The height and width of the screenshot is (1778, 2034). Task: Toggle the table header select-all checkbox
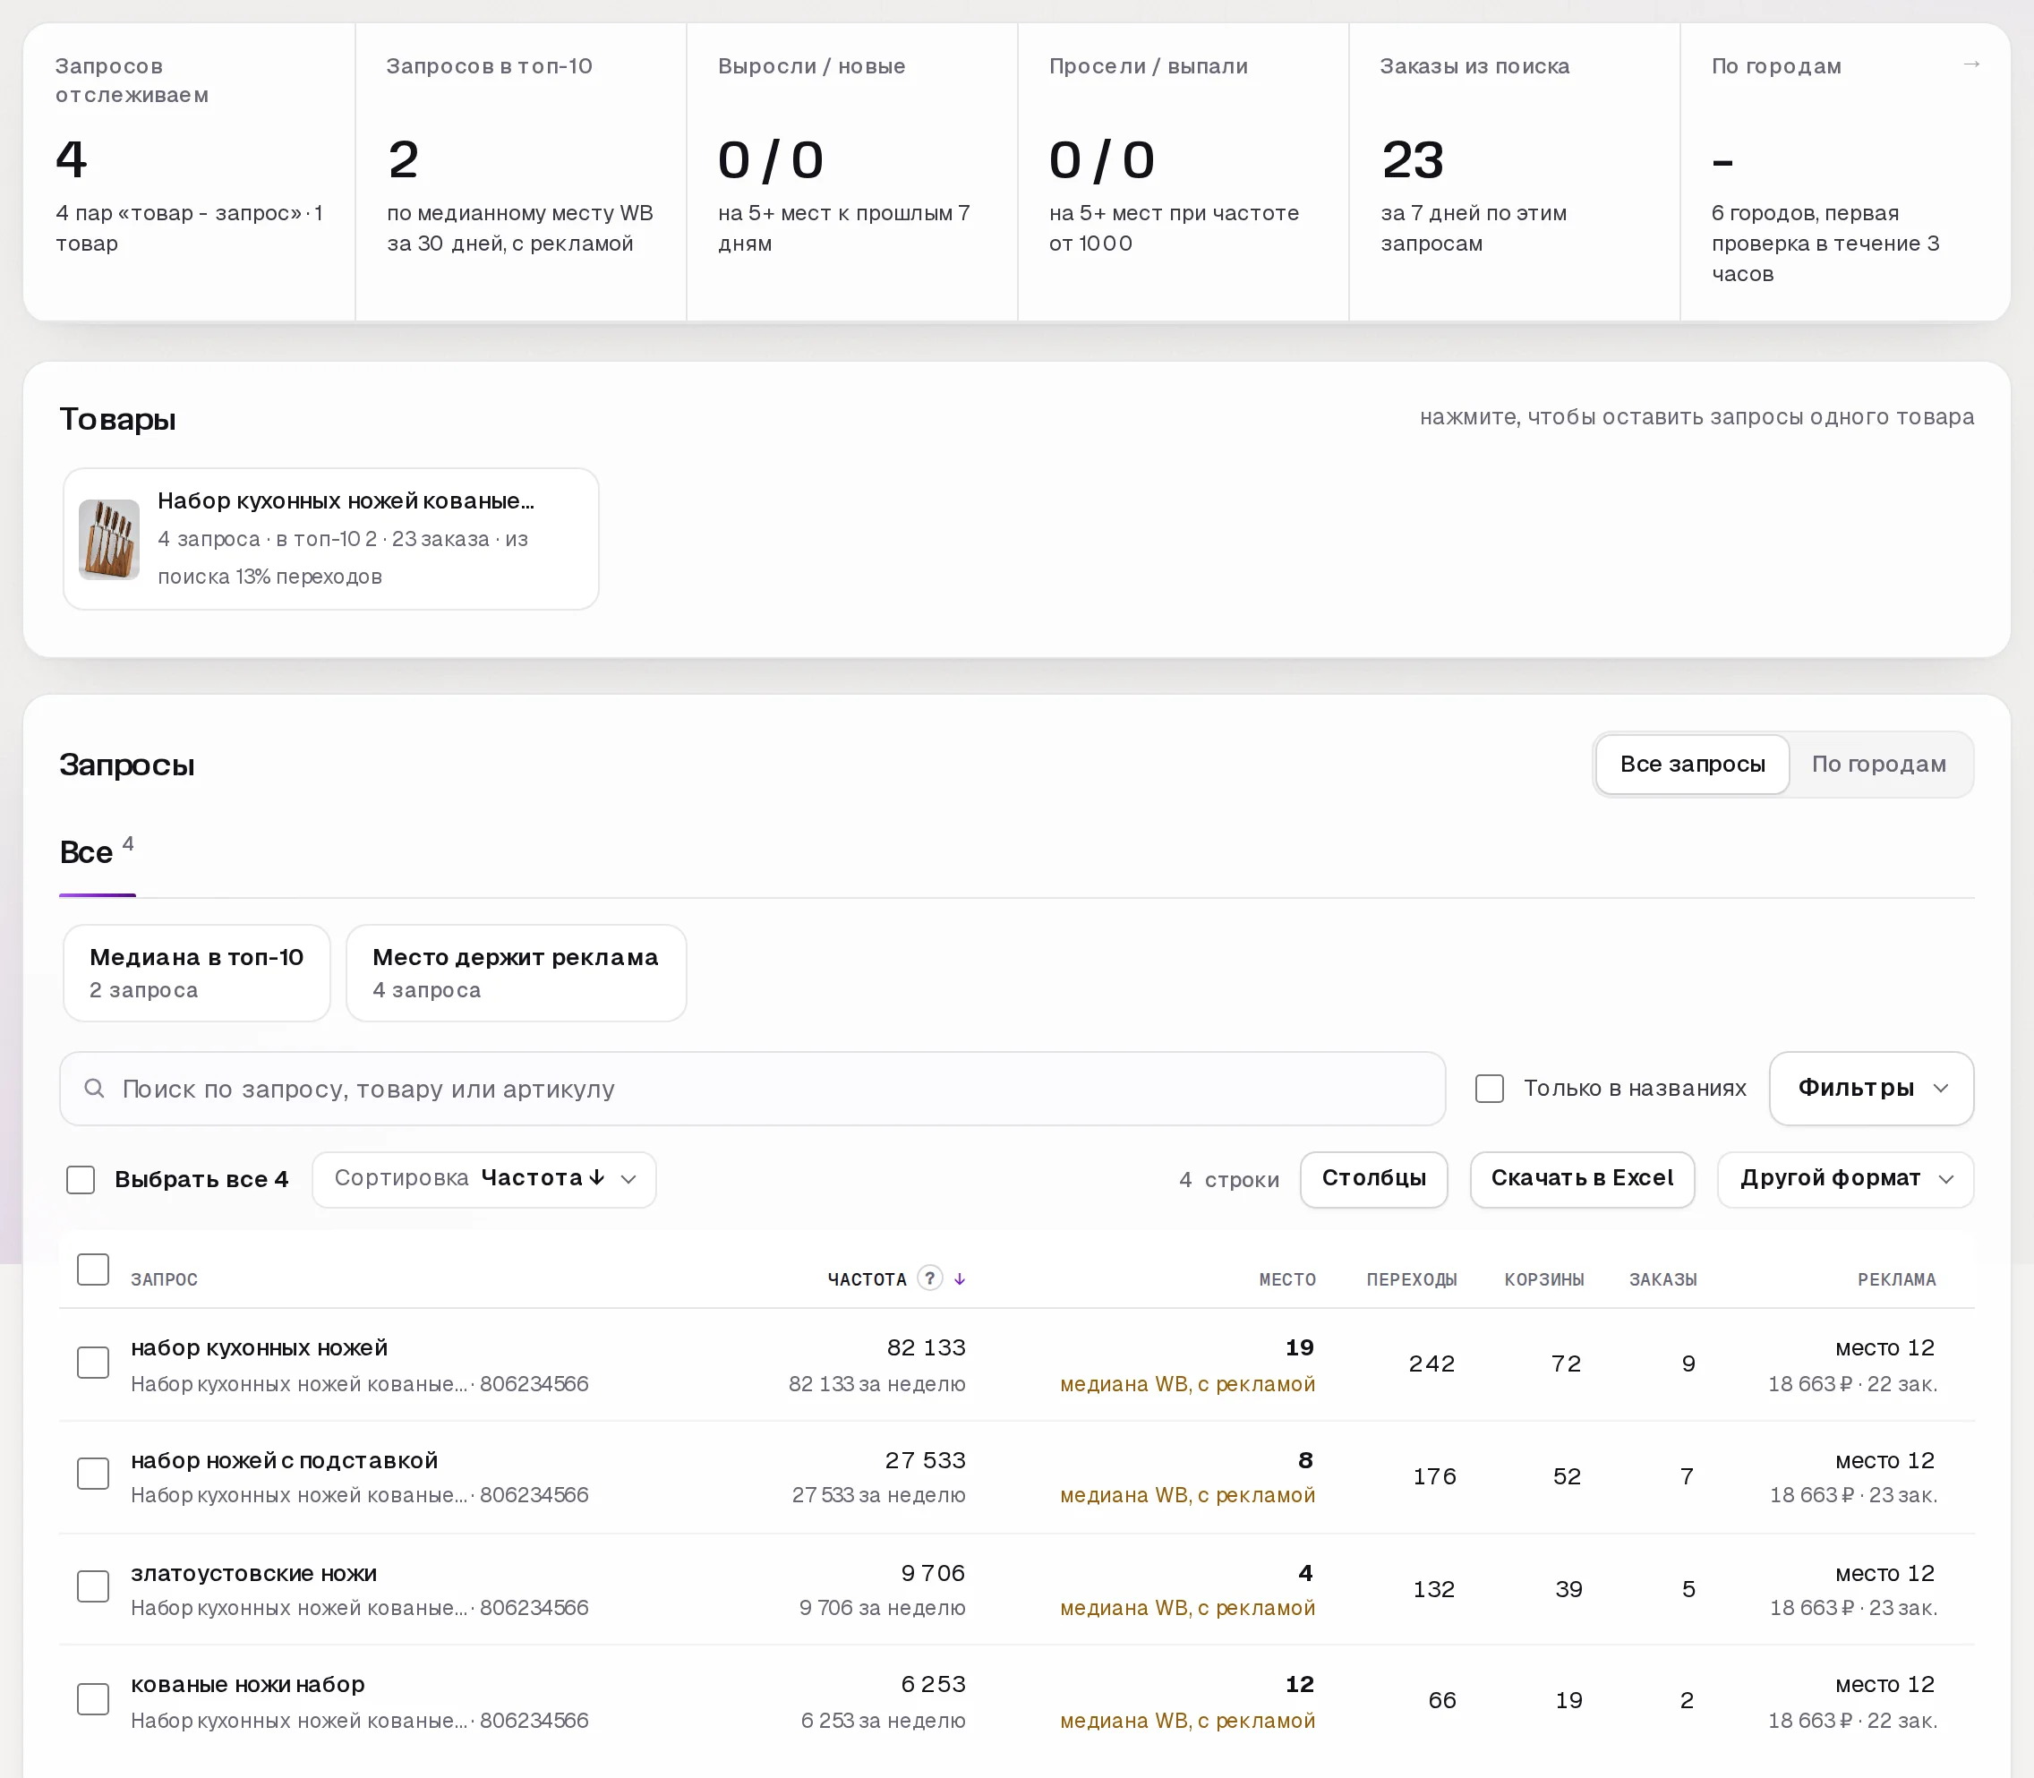tap(93, 1269)
